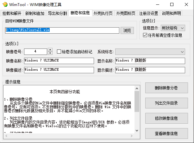Click the 浏览 browse button
The image size is (194, 143).
click(x=127, y=30)
